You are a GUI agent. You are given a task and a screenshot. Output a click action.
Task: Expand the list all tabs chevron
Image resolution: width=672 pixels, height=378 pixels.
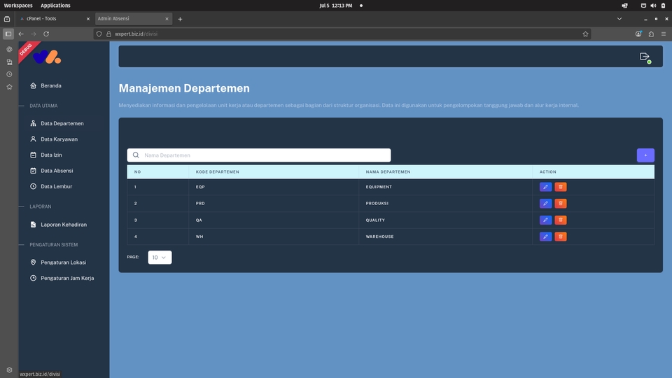(619, 19)
